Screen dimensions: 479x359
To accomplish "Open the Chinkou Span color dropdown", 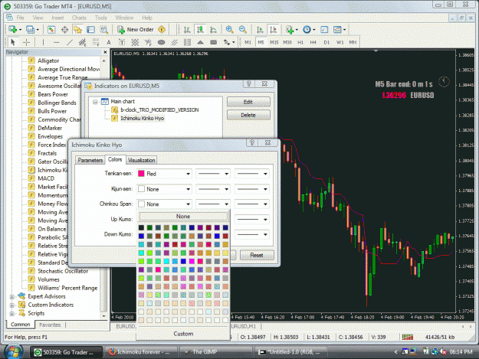I will 164,204.
